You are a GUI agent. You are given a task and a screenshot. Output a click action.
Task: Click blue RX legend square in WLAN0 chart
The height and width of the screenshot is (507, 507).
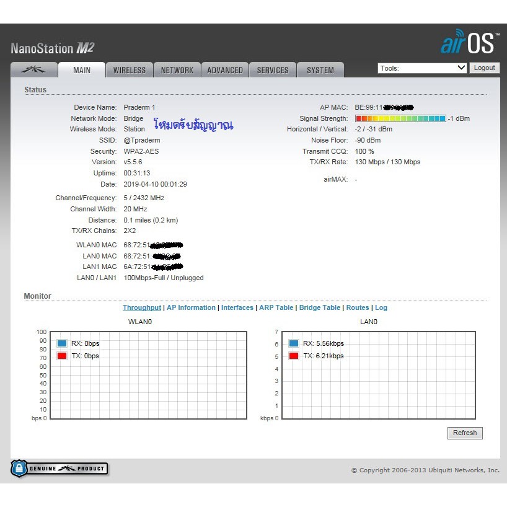(62, 343)
